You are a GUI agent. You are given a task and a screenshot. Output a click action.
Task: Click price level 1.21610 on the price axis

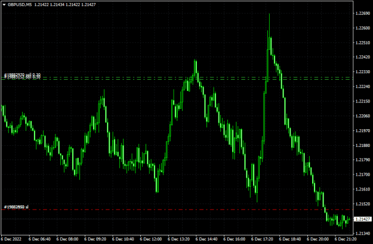click(362, 189)
